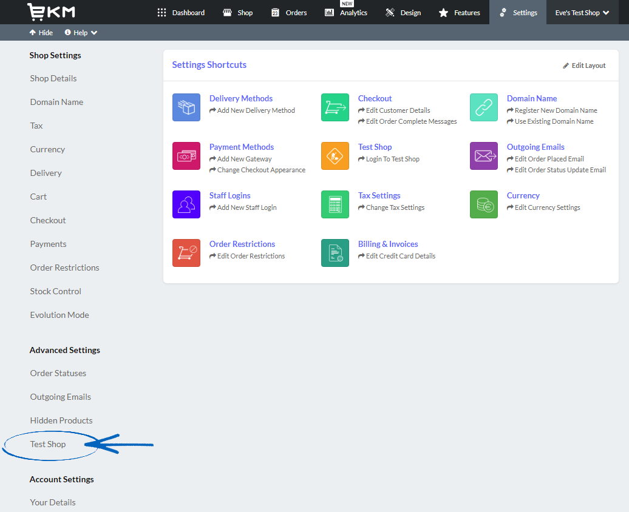Click Use Existing Domain Name link
The width and height of the screenshot is (629, 512).
pyautogui.click(x=550, y=121)
